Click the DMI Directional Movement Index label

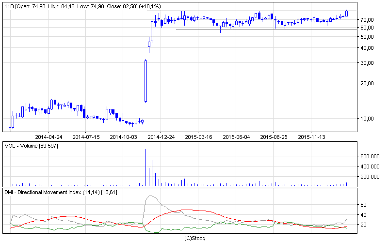tap(61, 192)
